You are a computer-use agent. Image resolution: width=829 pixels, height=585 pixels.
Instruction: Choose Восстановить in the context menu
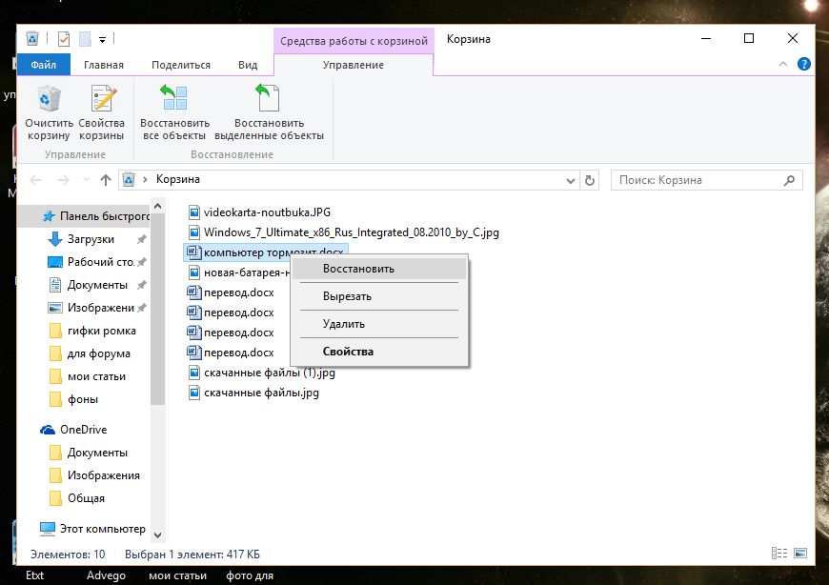[358, 269]
